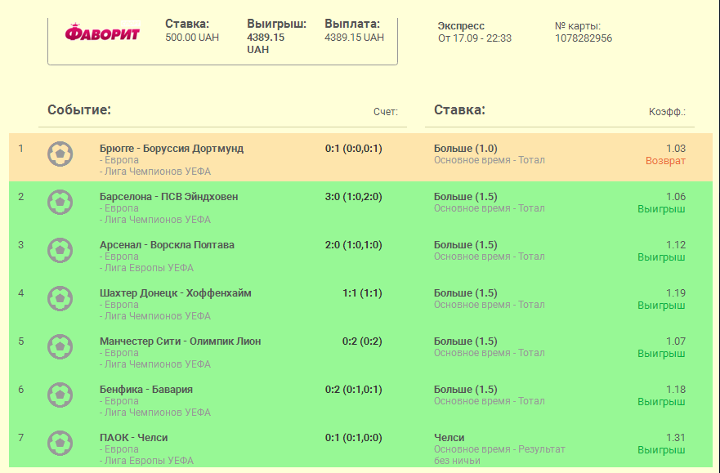Click score 3:0 (1:0,2:0) of Барселона match

pos(354,197)
